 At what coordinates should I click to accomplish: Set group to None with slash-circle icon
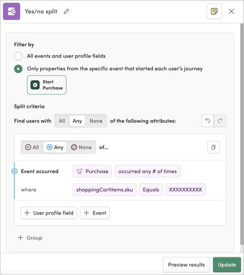tap(81, 147)
